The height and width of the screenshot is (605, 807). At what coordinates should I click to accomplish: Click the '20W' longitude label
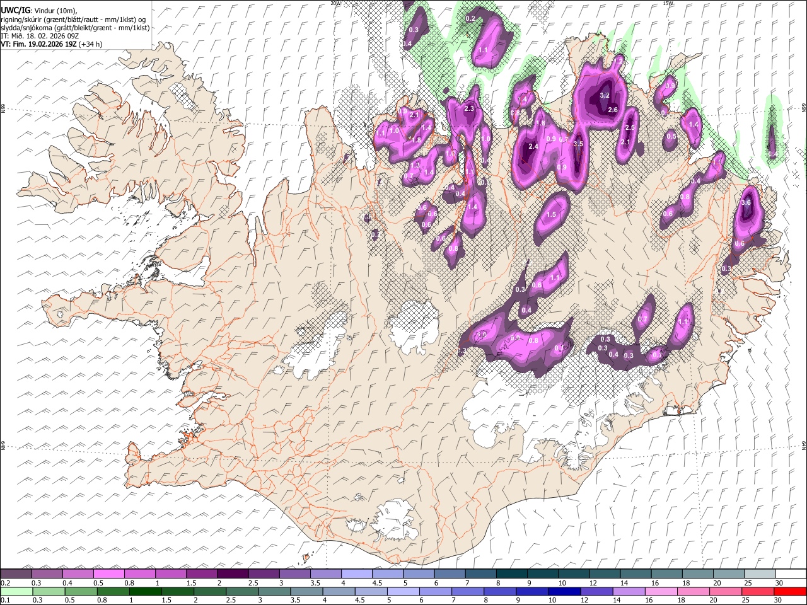pos(335,3)
